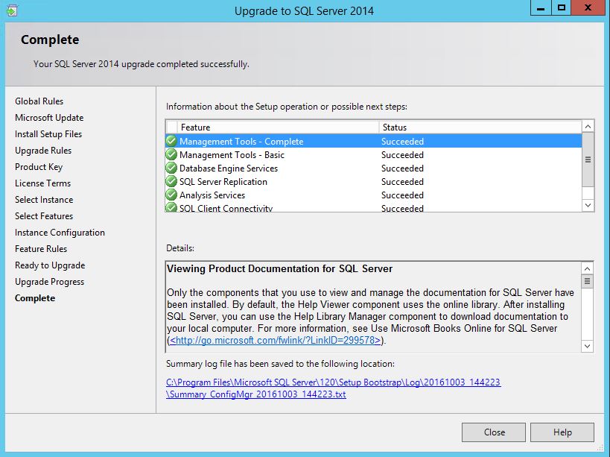Open the go.microsoft.com documentation link
The width and height of the screenshot is (610, 457).
pos(276,341)
